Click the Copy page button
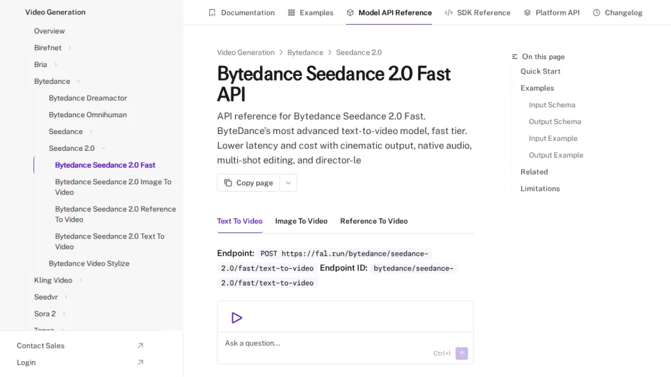 pos(248,183)
